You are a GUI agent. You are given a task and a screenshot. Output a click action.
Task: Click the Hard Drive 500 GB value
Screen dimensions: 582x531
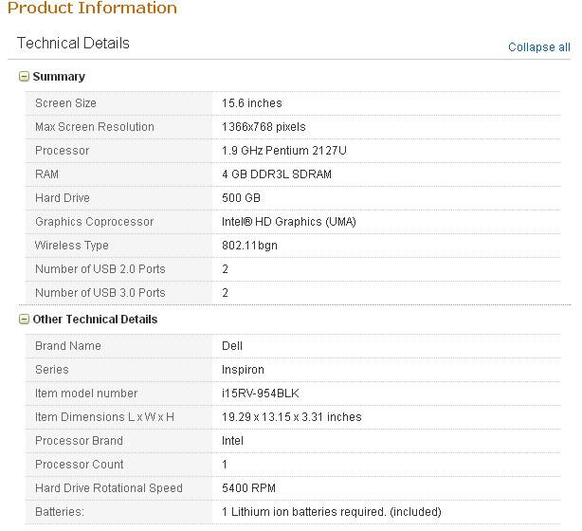pos(241,198)
